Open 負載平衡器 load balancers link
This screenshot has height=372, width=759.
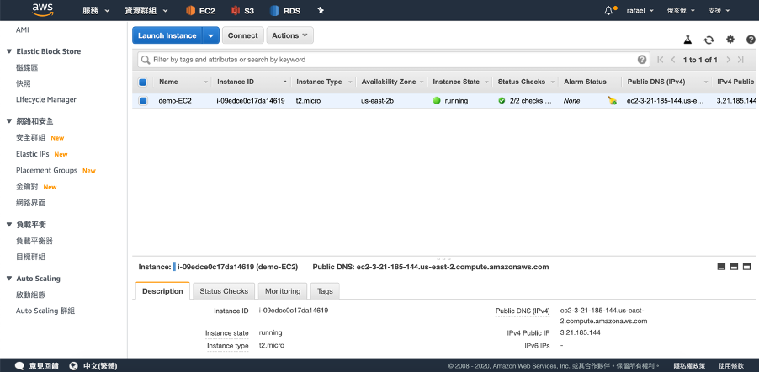[34, 241]
